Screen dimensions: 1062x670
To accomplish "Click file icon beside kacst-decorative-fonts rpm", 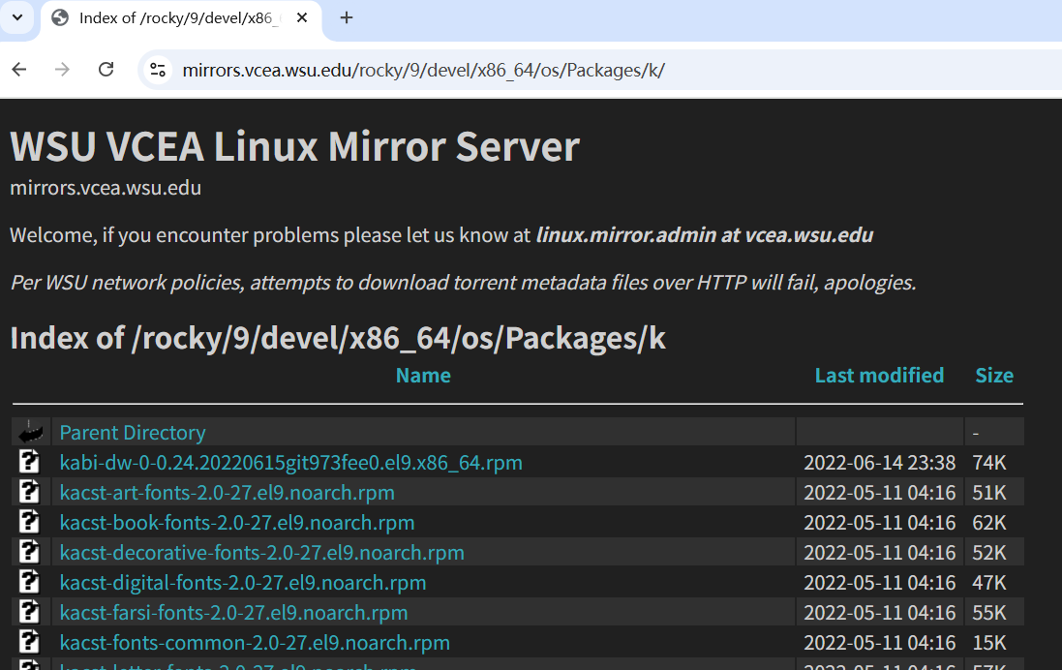I will pyautogui.click(x=29, y=552).
